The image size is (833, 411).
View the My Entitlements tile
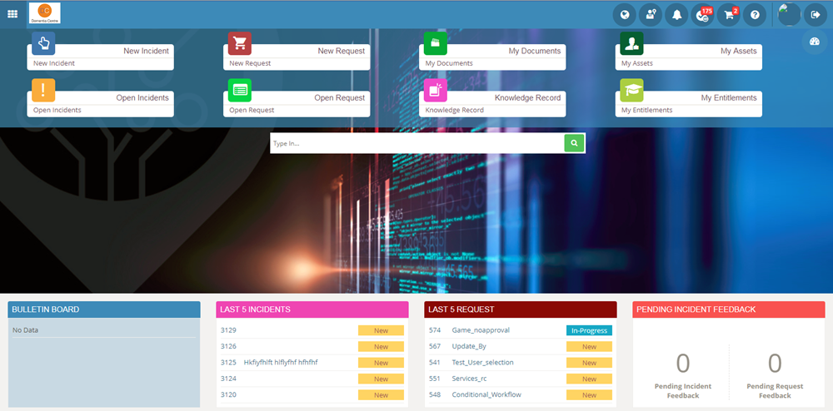coord(690,102)
